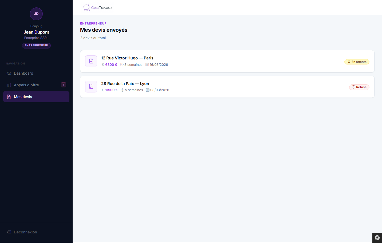The height and width of the screenshot is (243, 382).
Task: Log out using Déconnexion link
Action: pyautogui.click(x=25, y=232)
